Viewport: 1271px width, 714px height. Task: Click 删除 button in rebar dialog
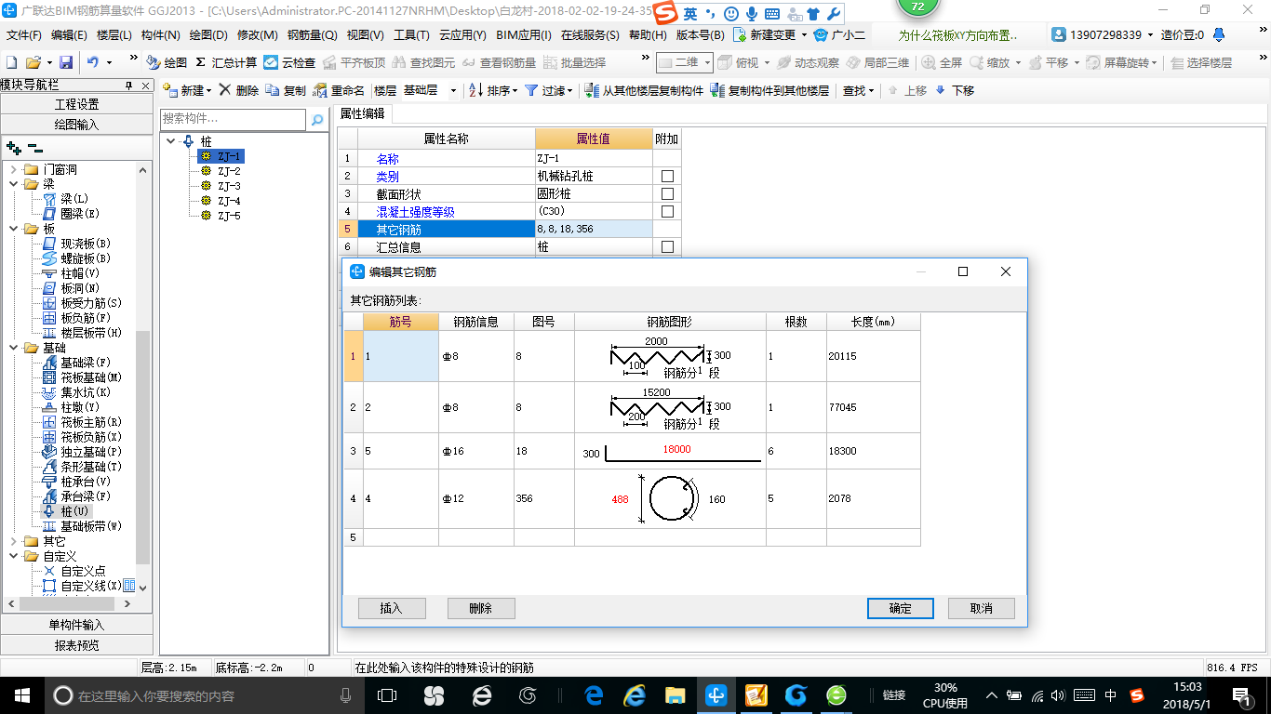(481, 608)
